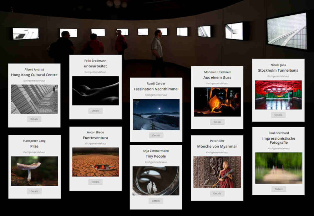Open Details for Hong Kong Cultural Centre
314x216 pixels.
click(x=34, y=119)
